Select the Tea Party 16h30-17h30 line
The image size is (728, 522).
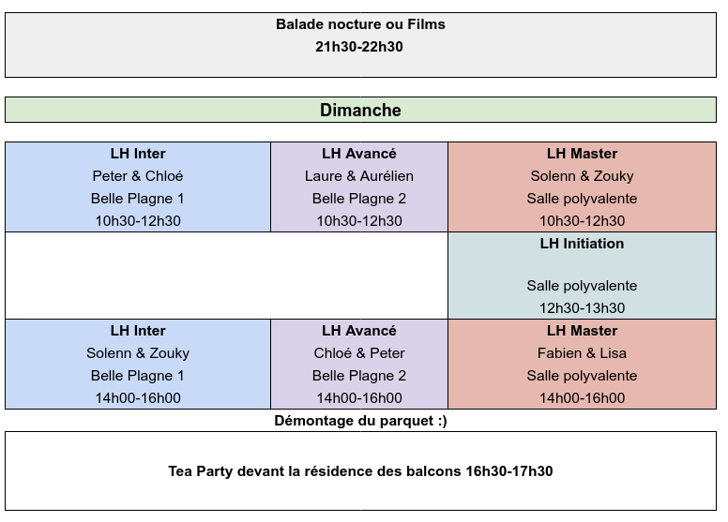point(360,470)
